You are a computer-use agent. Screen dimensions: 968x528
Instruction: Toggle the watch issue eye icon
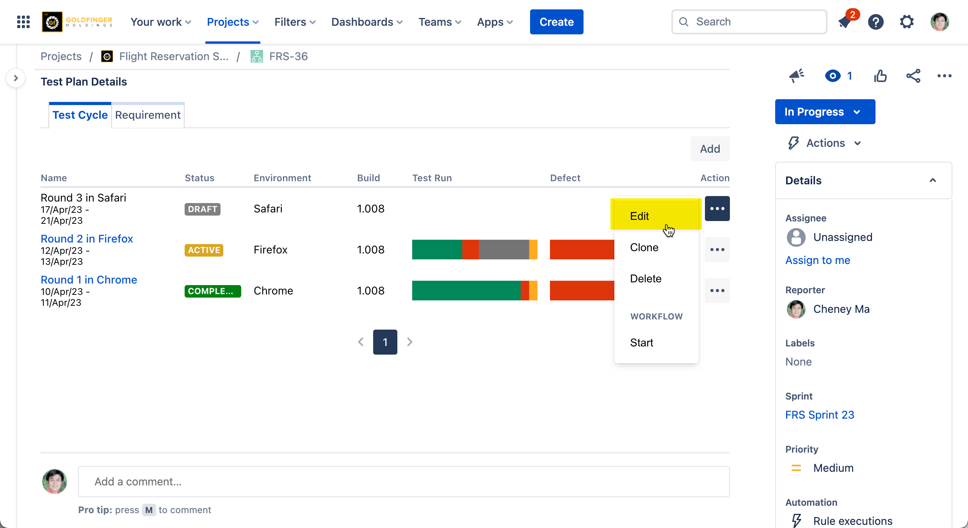[x=833, y=76]
